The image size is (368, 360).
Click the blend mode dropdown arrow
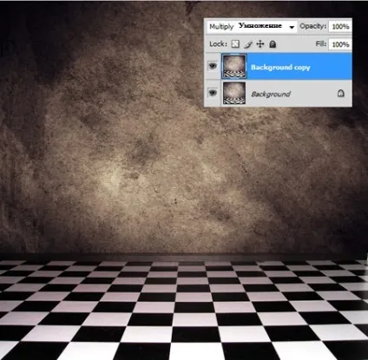292,27
